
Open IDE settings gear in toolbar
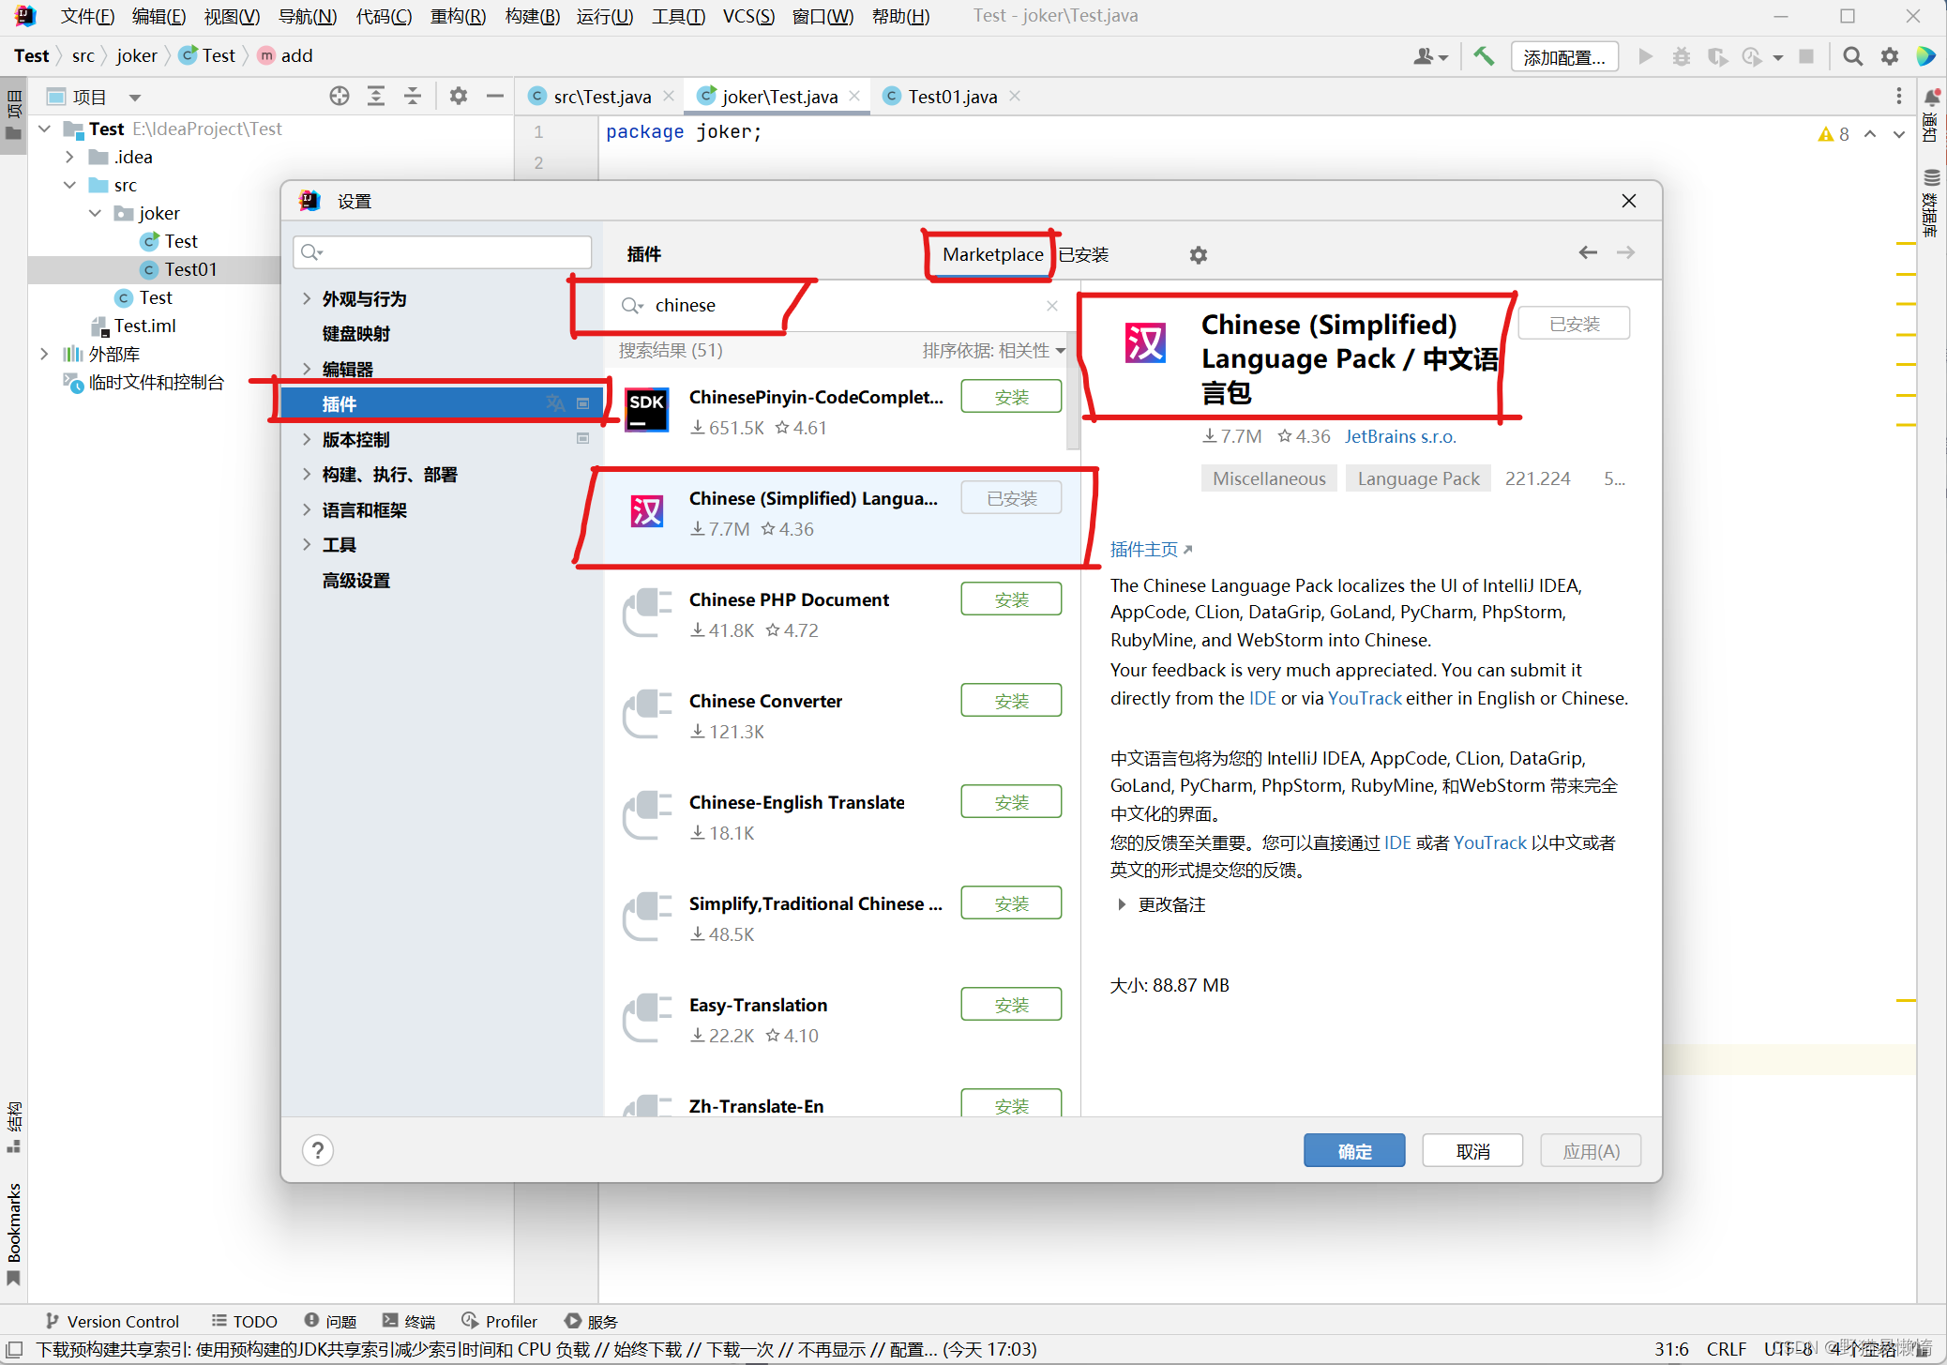[1889, 56]
